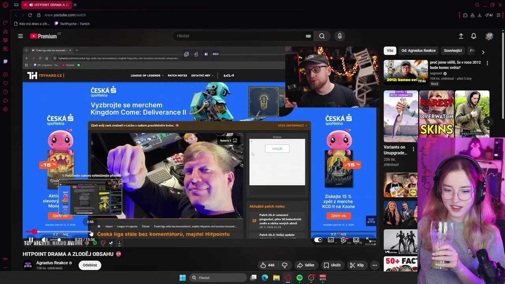Enter fullscreen video mode
The height and width of the screenshot is (284, 505).
(368, 240)
